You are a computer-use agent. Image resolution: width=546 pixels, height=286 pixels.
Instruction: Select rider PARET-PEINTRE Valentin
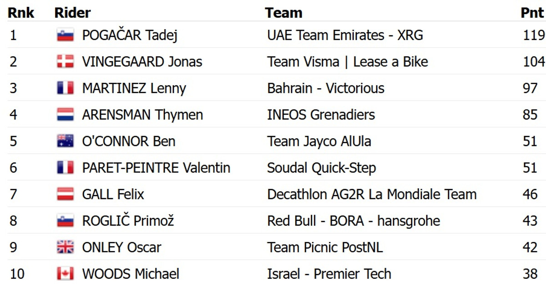156,168
